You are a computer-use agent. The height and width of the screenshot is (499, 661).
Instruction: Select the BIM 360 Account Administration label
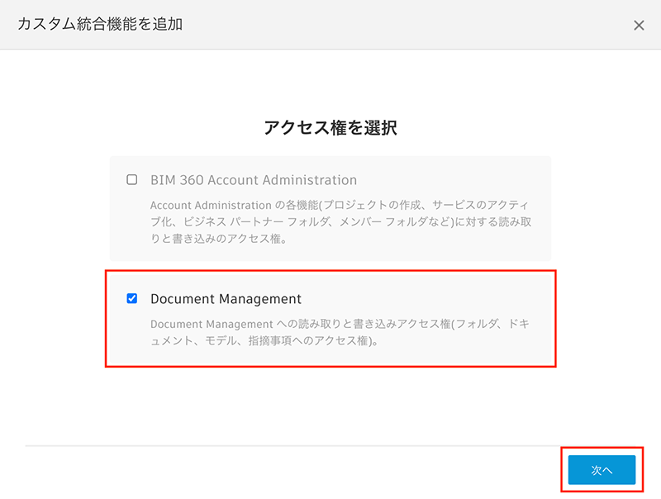(254, 180)
